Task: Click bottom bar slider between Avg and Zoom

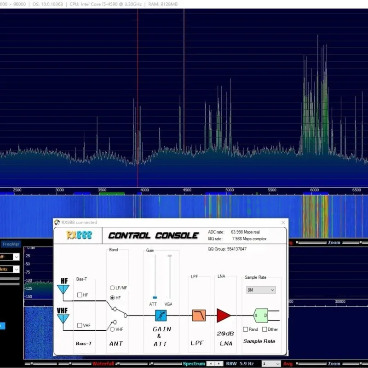Action: click(x=311, y=364)
